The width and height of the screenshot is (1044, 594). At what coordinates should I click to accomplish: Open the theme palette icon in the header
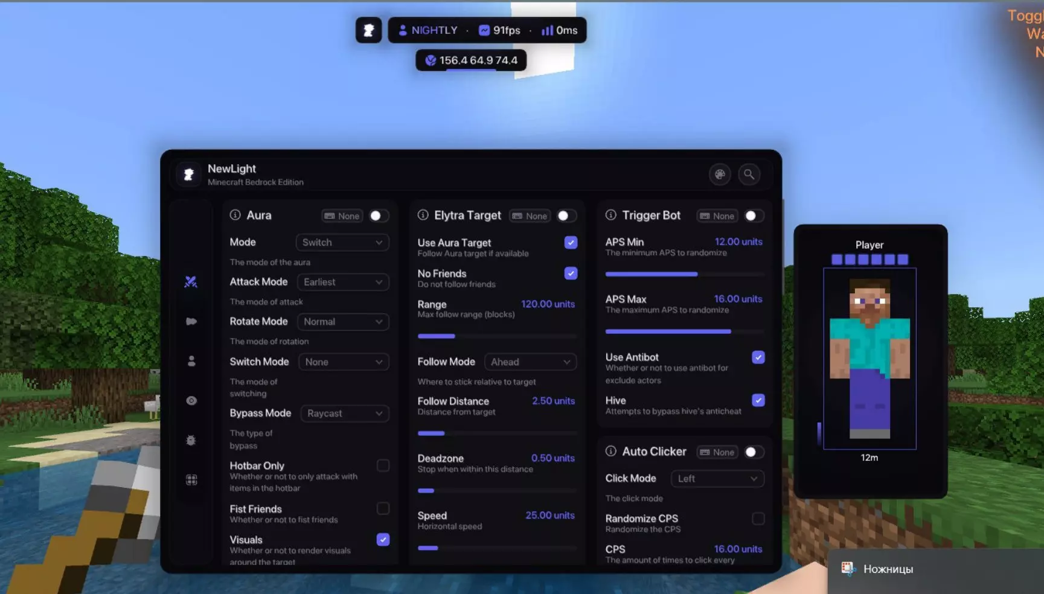coord(720,174)
